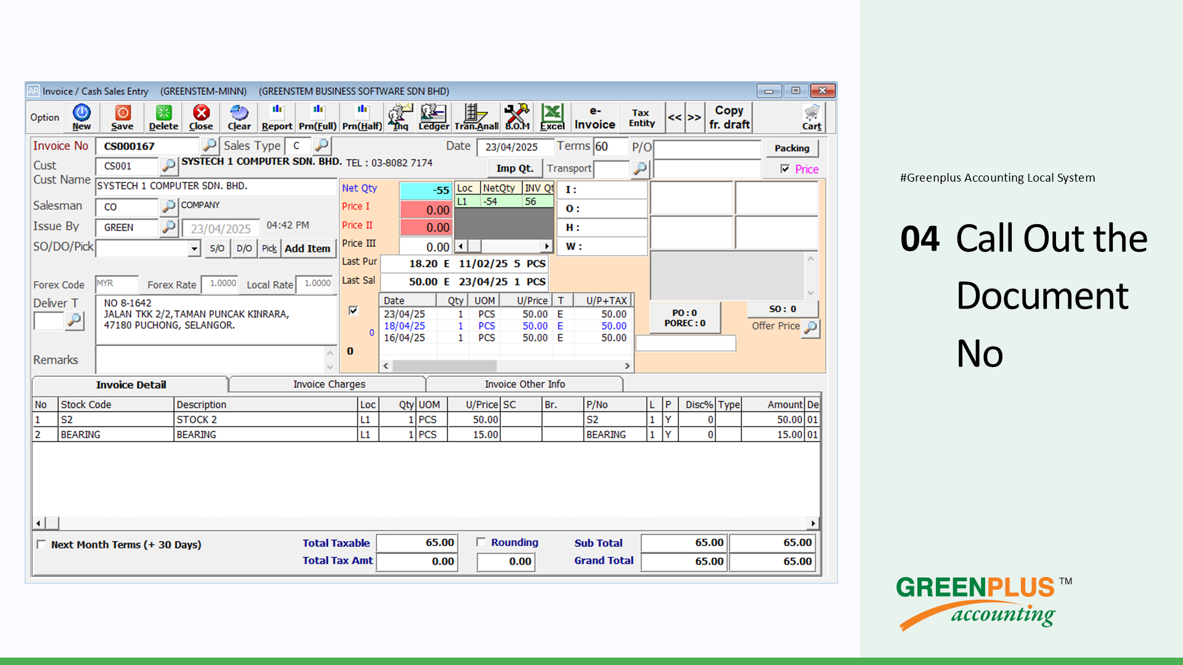Click the Packing button

coord(792,148)
